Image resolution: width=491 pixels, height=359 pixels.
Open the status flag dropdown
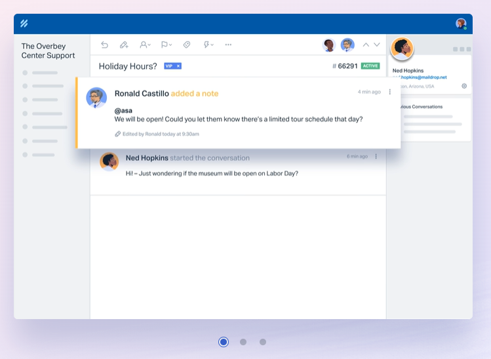167,45
